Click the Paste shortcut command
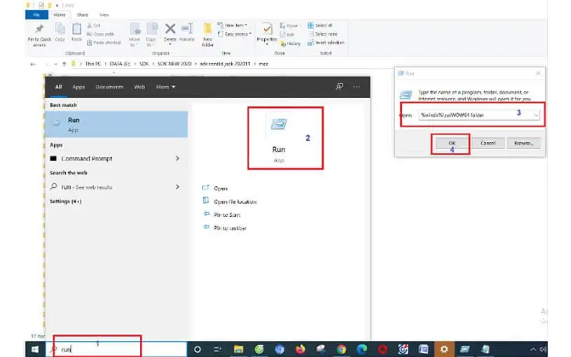Screen dimensions: 571x357 tap(104, 43)
